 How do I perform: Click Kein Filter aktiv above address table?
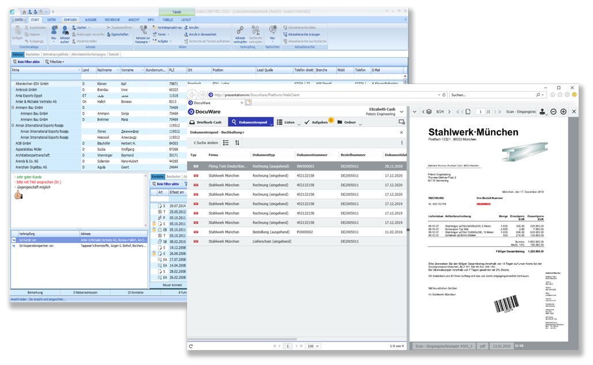[x=26, y=62]
